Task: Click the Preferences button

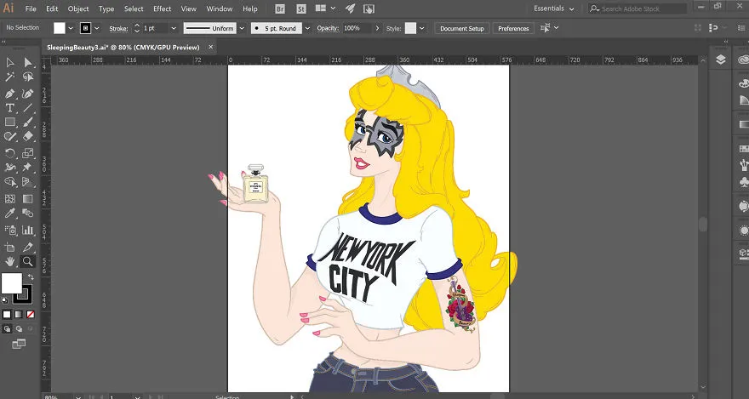Action: (x=513, y=29)
